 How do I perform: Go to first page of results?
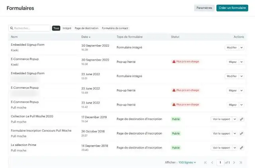[x=205, y=162]
